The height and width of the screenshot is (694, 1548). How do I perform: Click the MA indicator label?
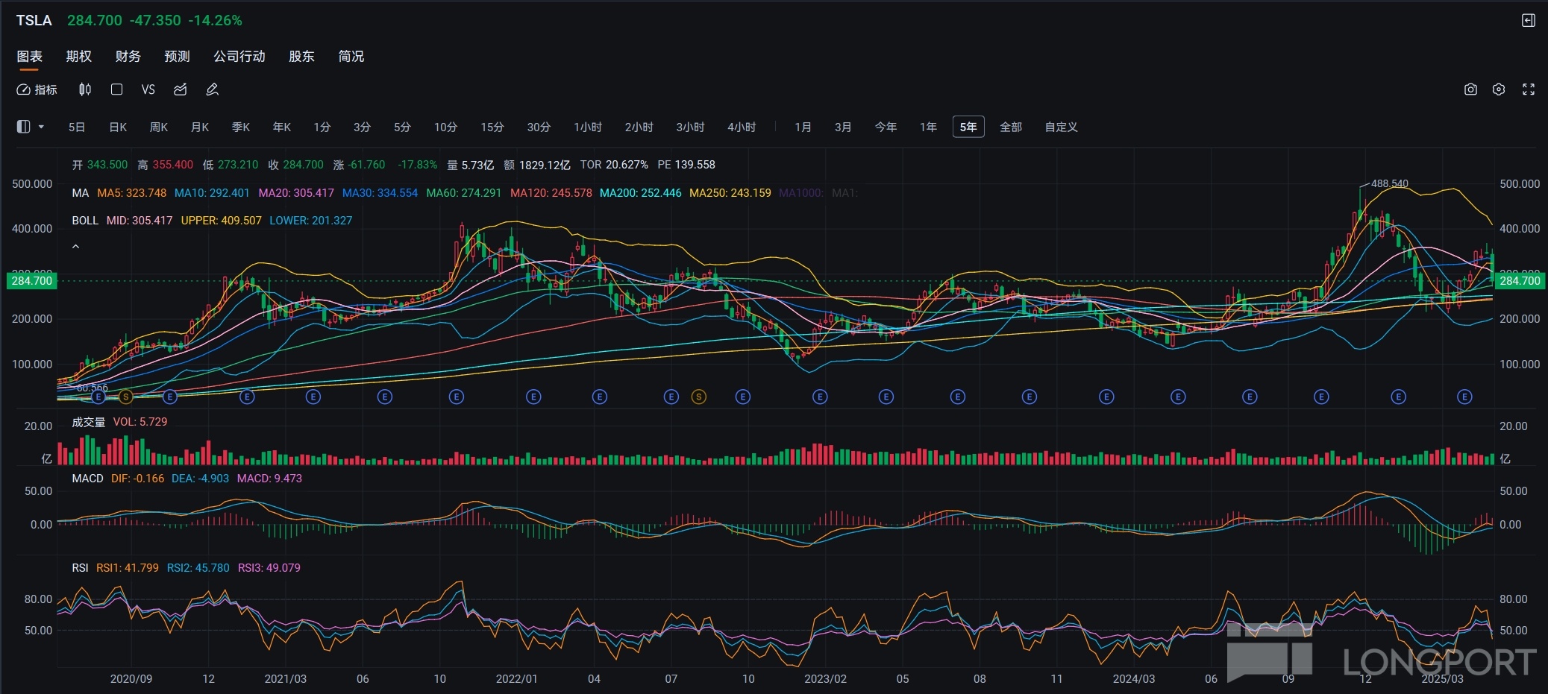pyautogui.click(x=81, y=193)
